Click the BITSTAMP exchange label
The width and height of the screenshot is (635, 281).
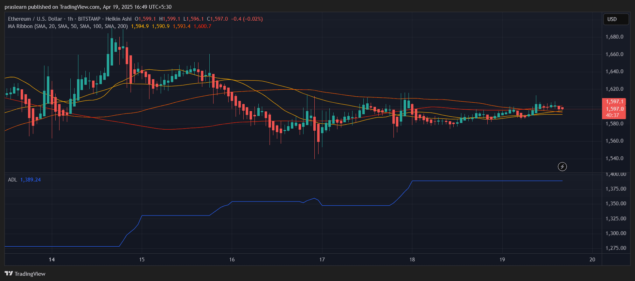point(89,19)
